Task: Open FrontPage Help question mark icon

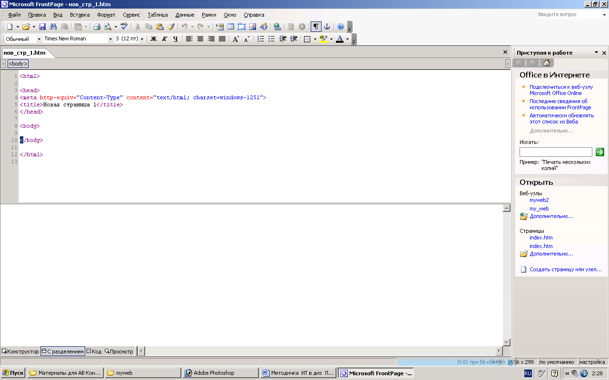Action: [341, 27]
